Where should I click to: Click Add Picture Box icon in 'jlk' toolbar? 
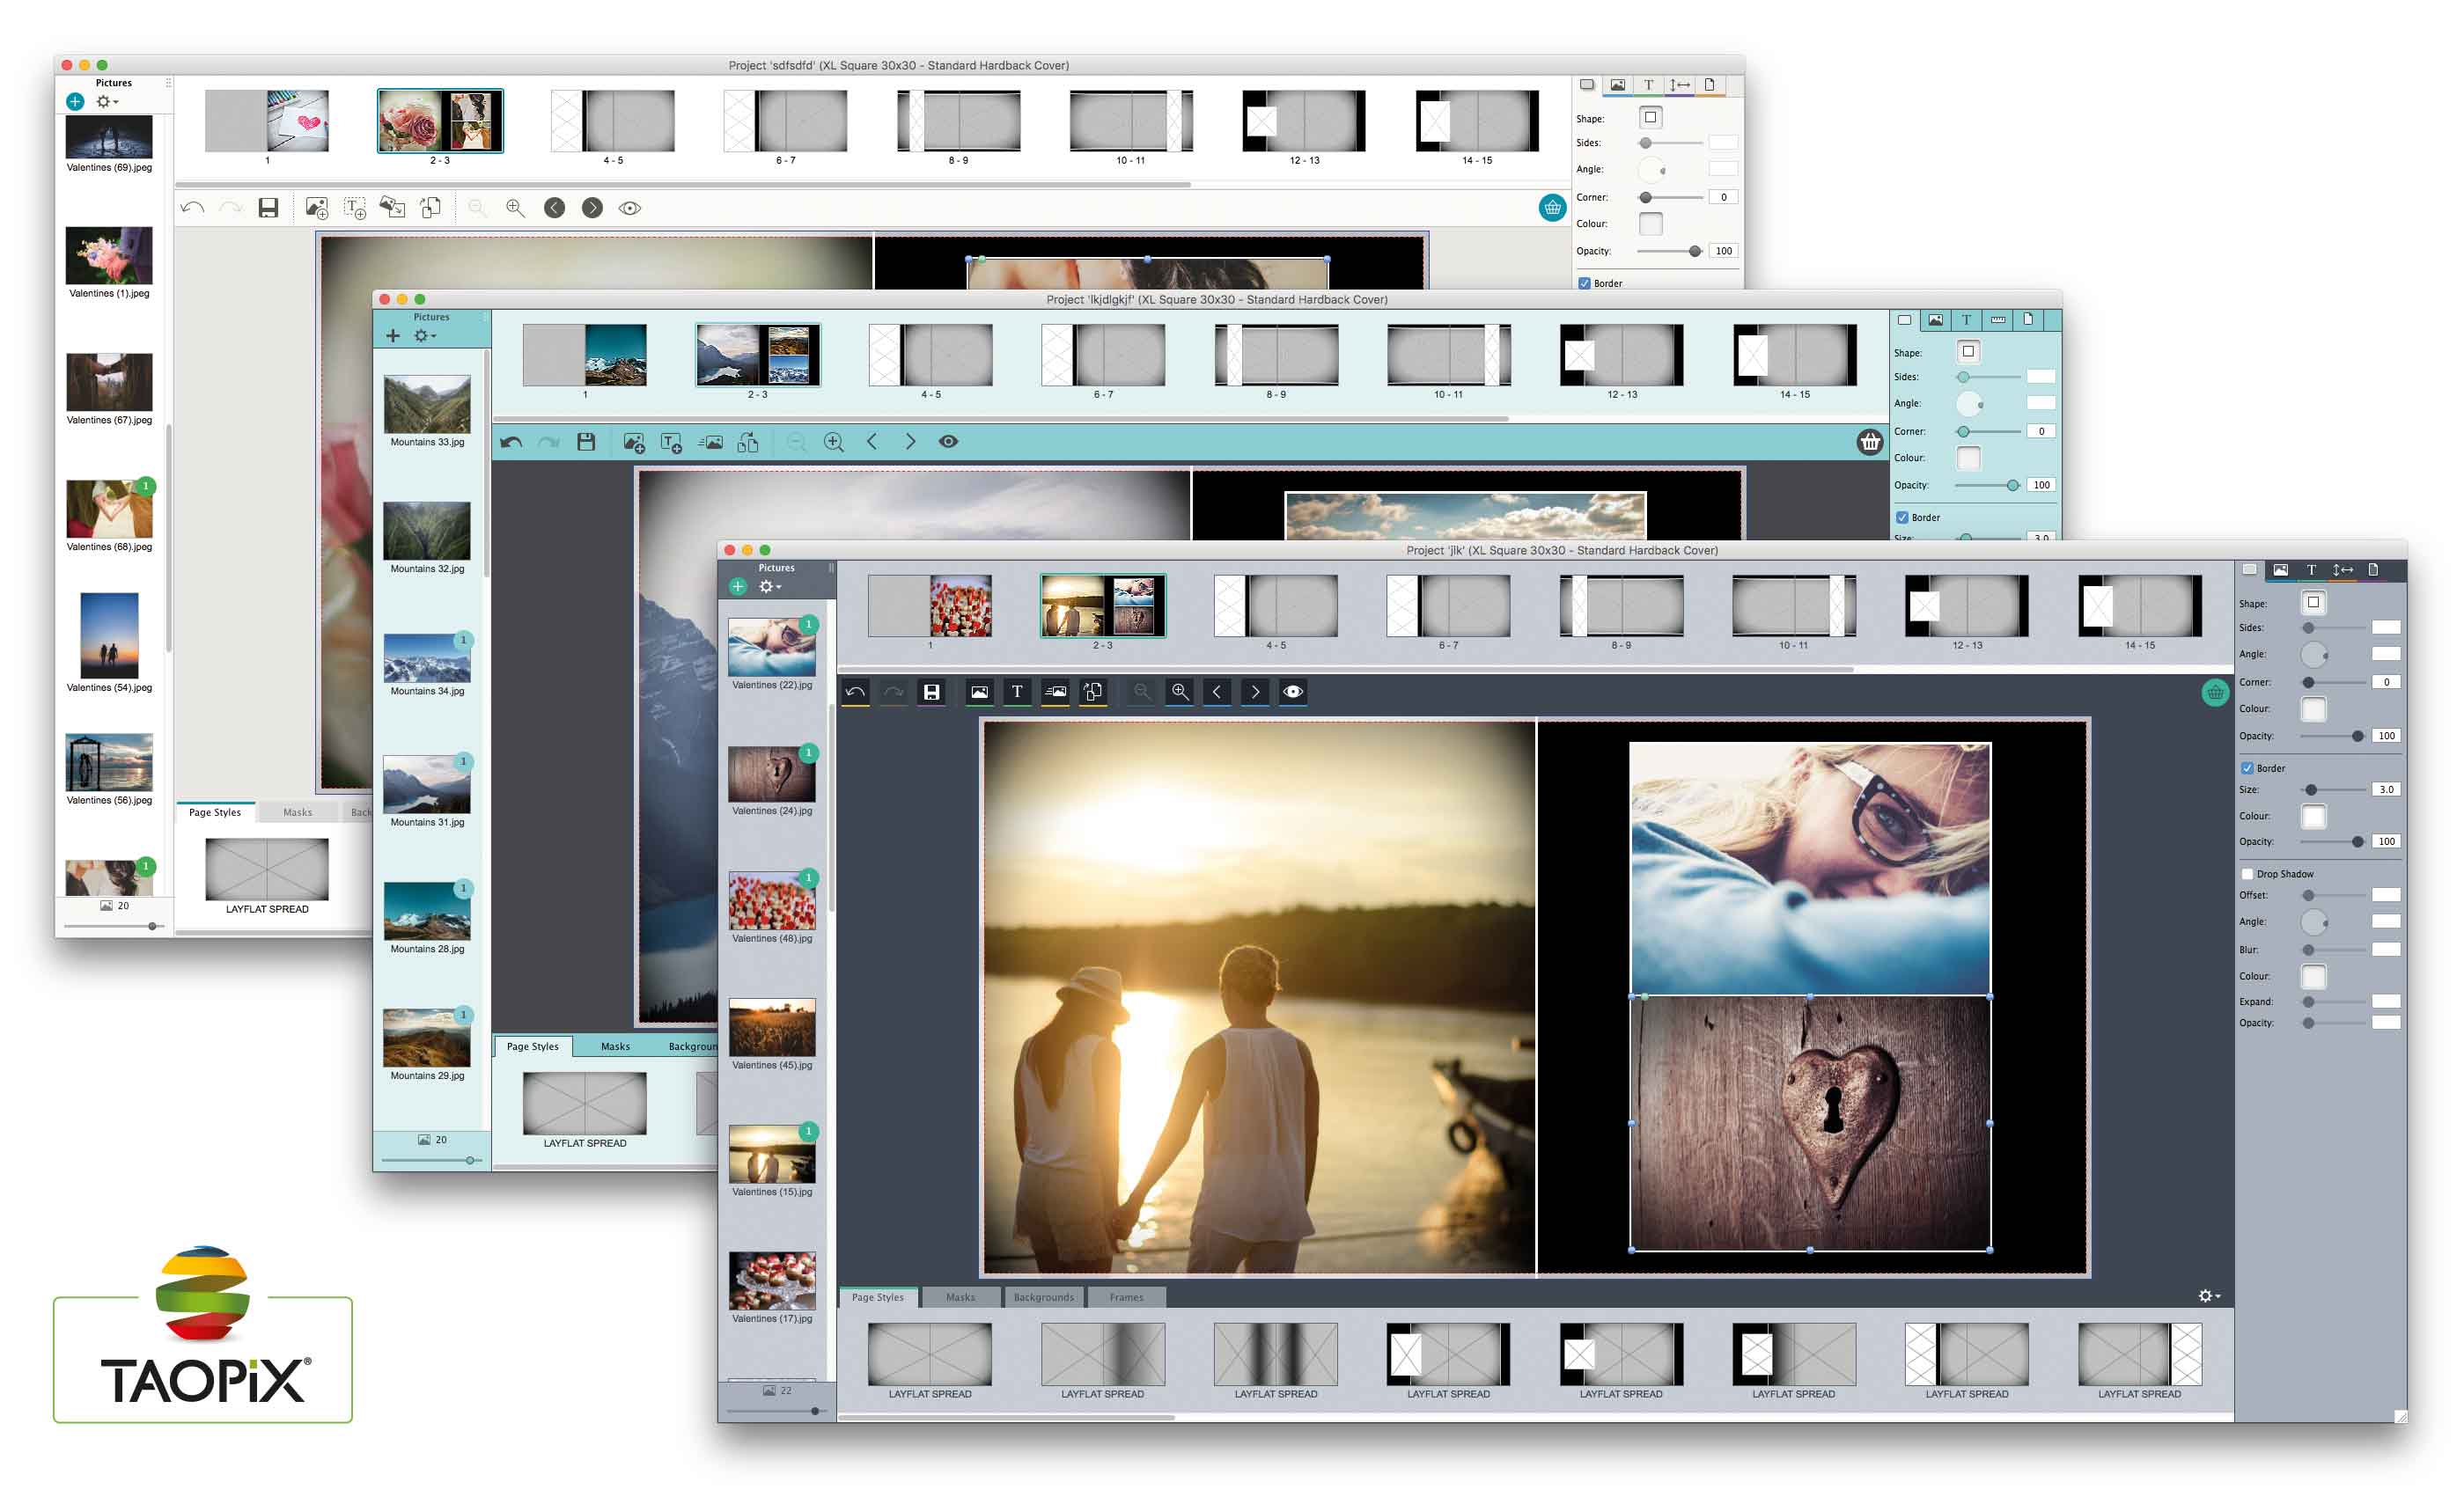(979, 692)
